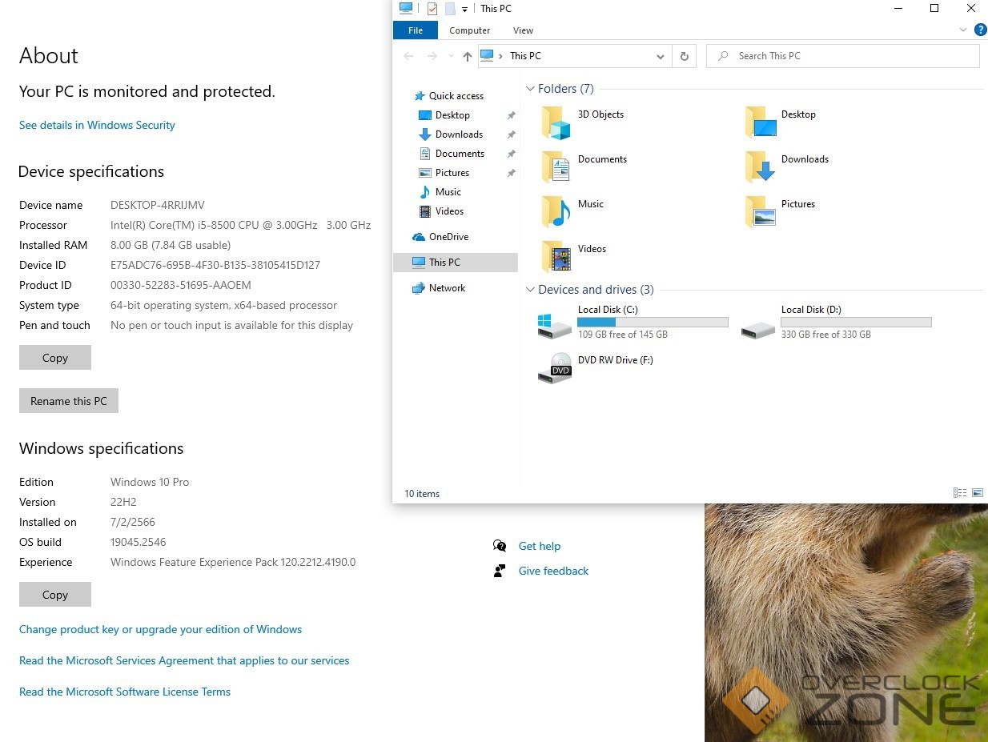Click the Give feedback link

[553, 571]
